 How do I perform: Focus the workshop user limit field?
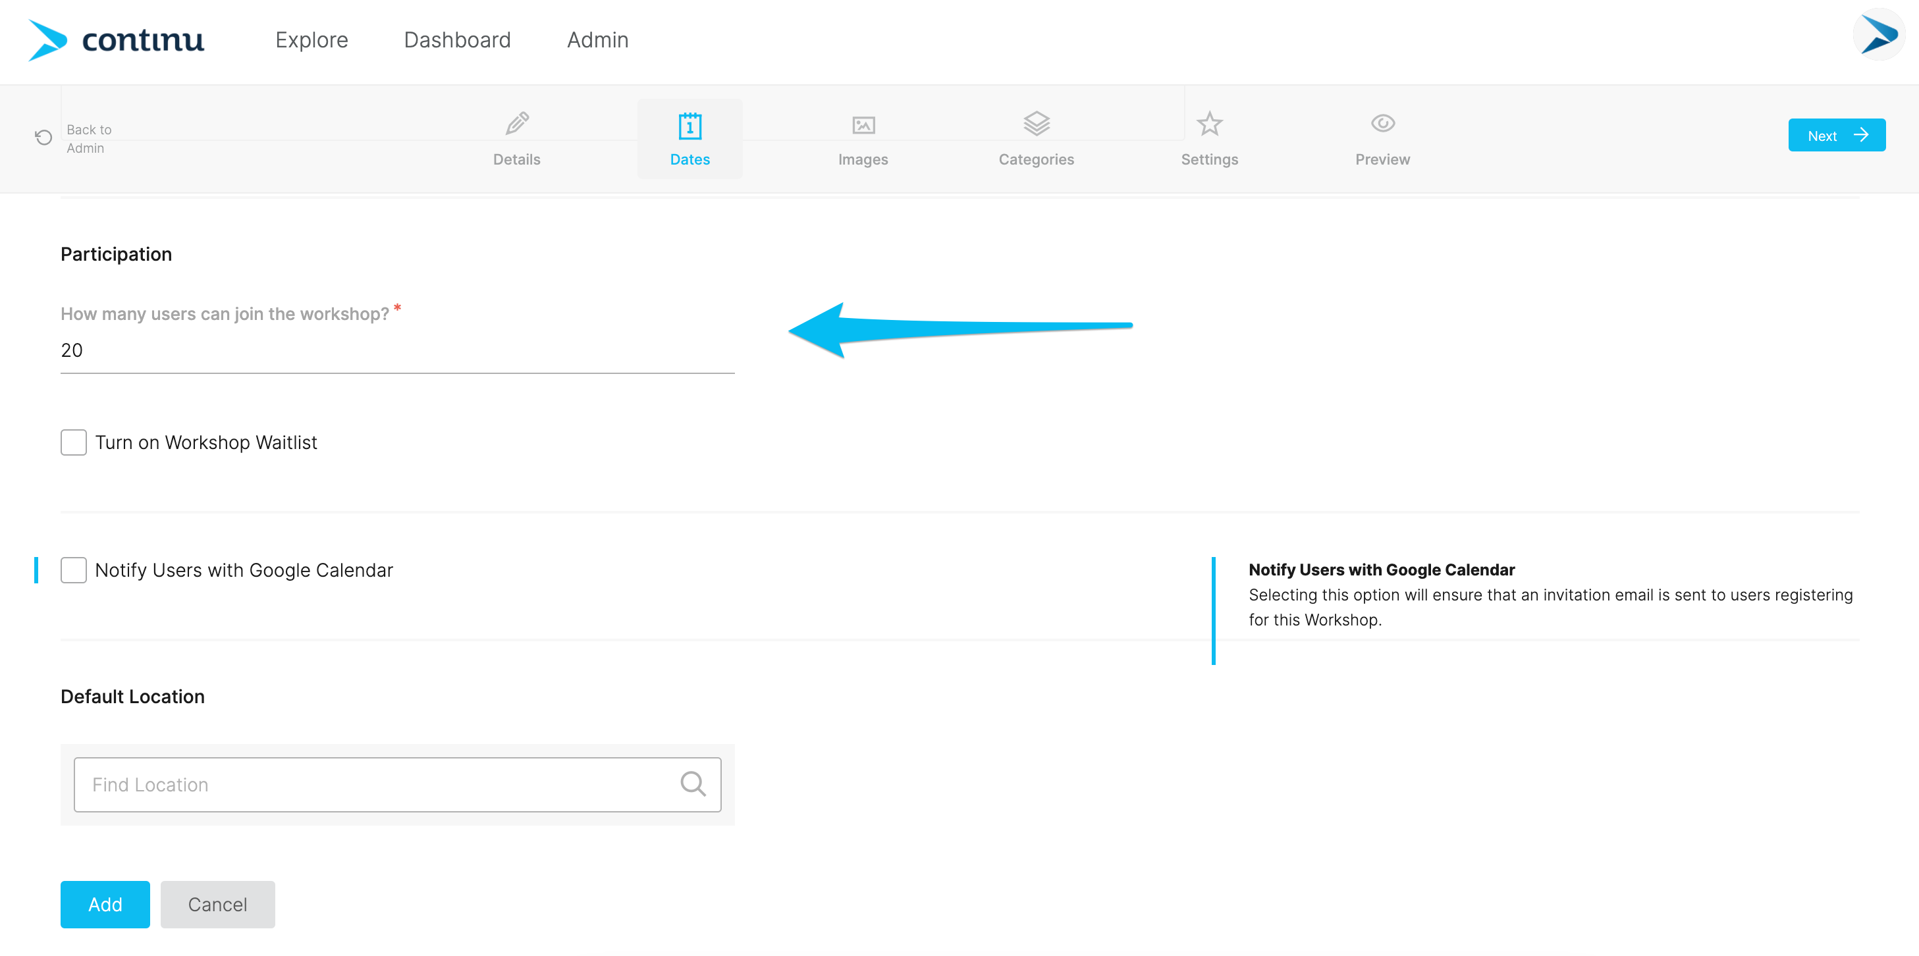[x=397, y=351]
